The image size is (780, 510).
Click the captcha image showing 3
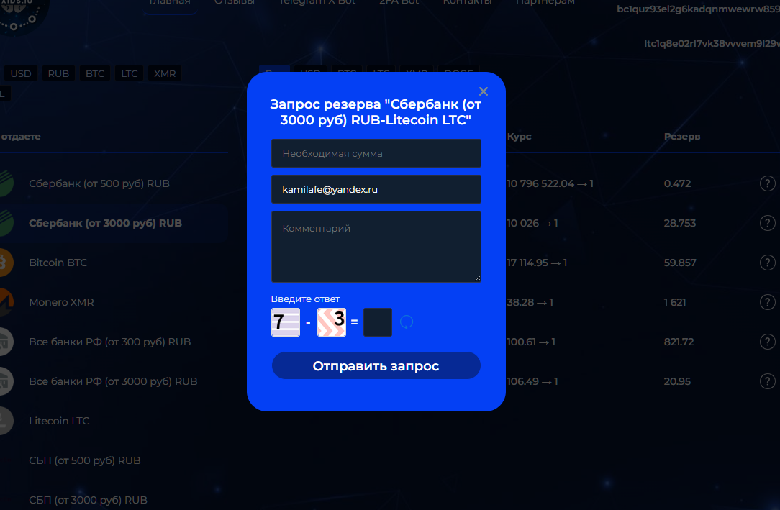click(332, 322)
